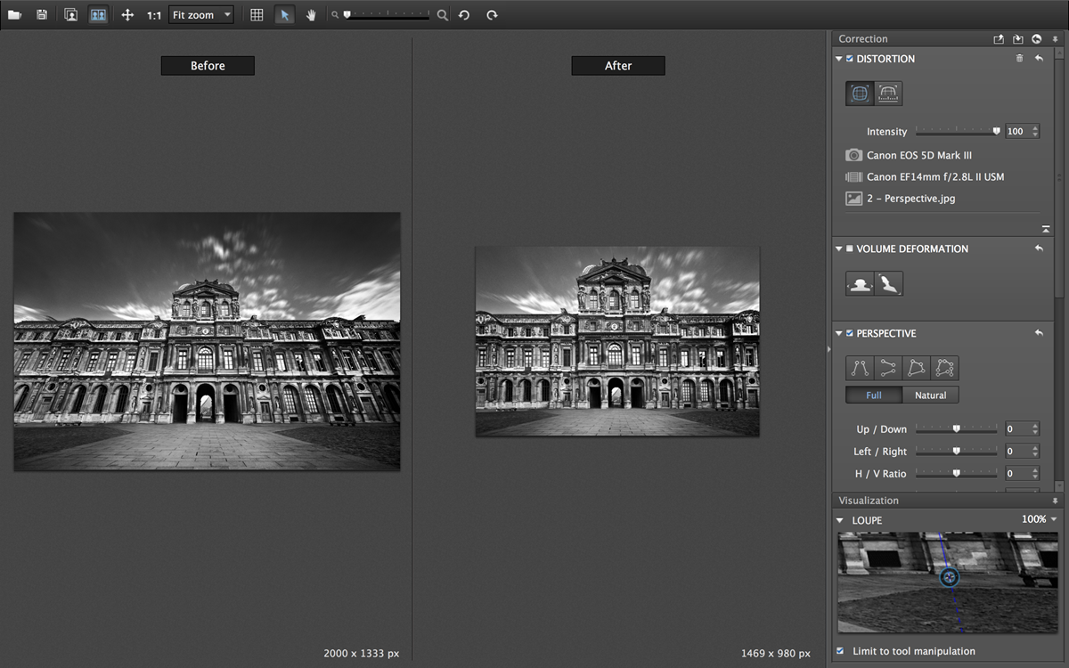This screenshot has width=1069, height=668.
Task: Select the hand pan tool
Action: pos(311,15)
